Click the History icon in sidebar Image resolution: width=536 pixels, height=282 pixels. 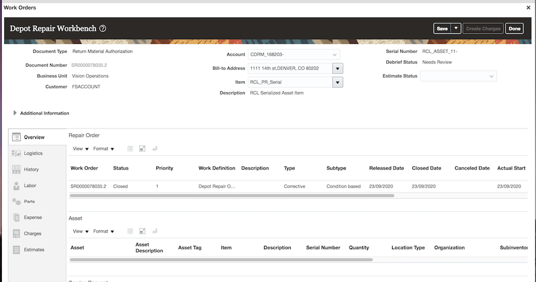[16, 169]
